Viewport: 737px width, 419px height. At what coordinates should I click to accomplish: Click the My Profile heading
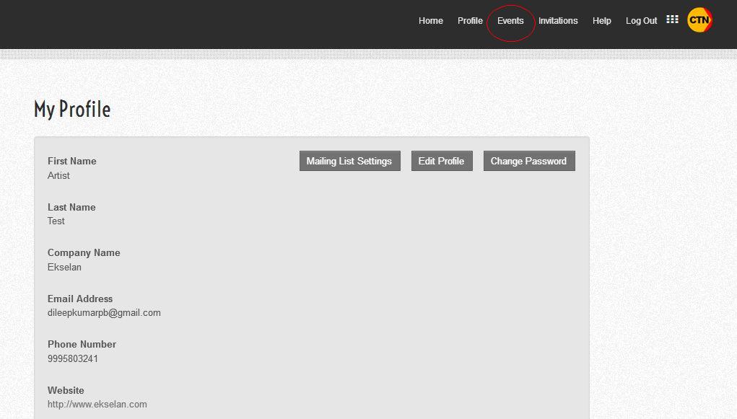(x=72, y=110)
